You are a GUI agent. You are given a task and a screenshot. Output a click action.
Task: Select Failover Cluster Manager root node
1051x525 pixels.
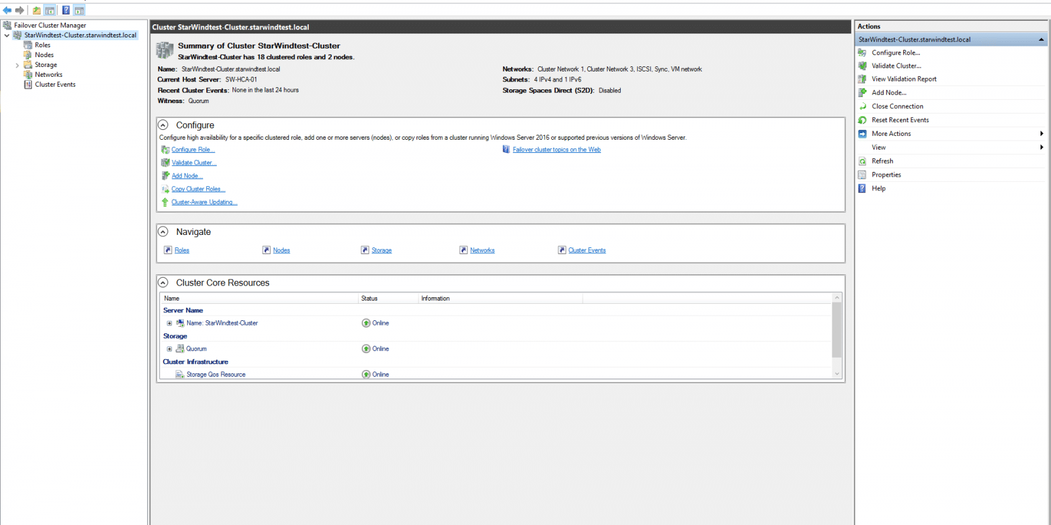50,25
